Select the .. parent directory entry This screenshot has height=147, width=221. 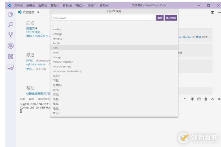tap(114, 25)
